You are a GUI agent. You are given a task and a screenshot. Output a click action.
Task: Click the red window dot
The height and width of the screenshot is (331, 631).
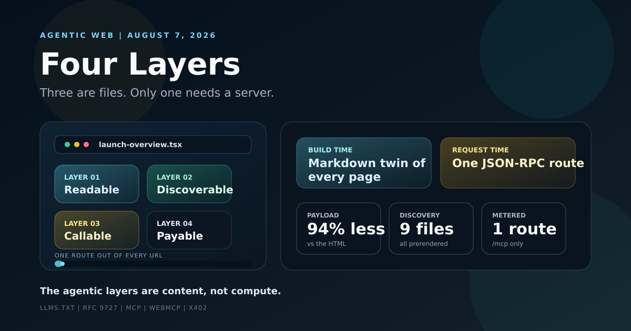click(x=86, y=144)
